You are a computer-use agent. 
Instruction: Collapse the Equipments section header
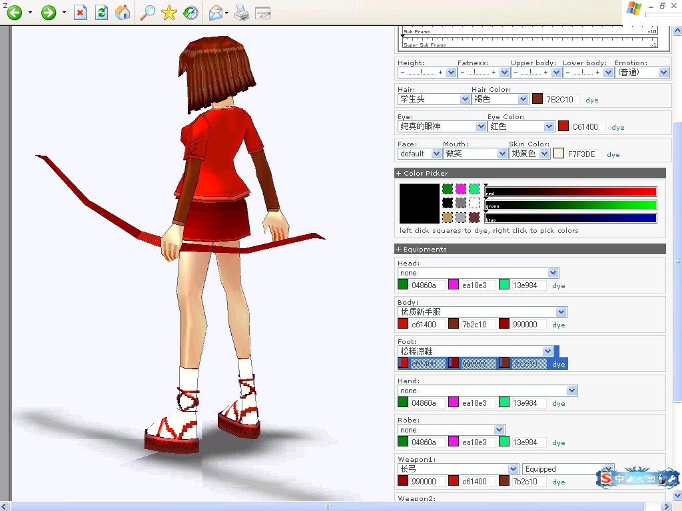(529, 249)
